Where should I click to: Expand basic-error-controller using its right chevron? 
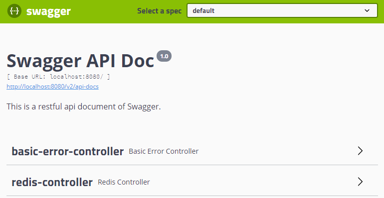click(x=360, y=151)
